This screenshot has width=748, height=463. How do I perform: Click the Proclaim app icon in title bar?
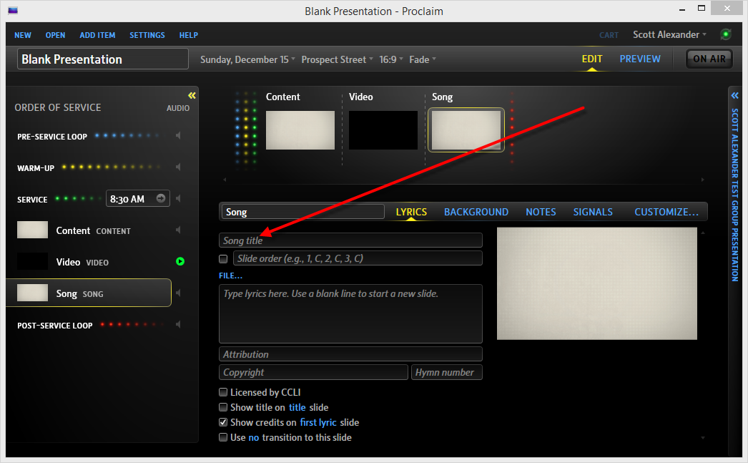(x=13, y=11)
